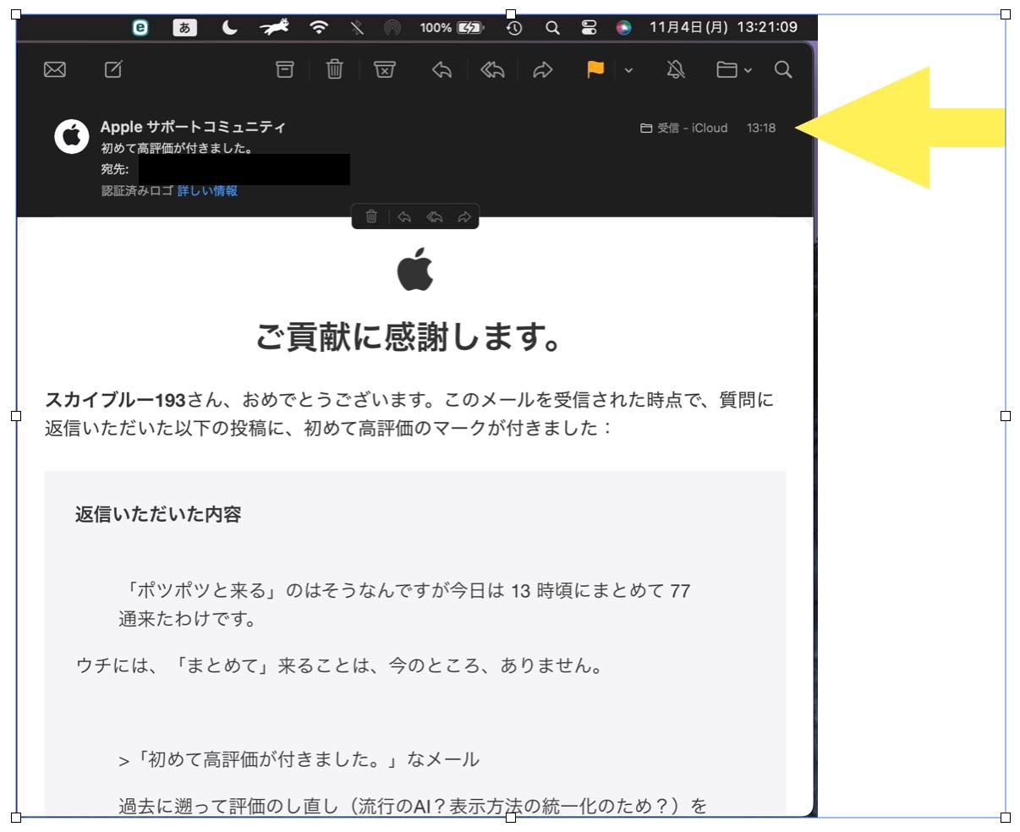
Task: Click the Apple sender avatar
Action: point(72,136)
